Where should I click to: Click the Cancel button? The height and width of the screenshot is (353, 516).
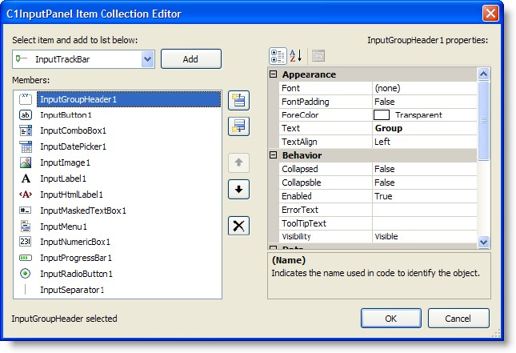pyautogui.click(x=458, y=318)
